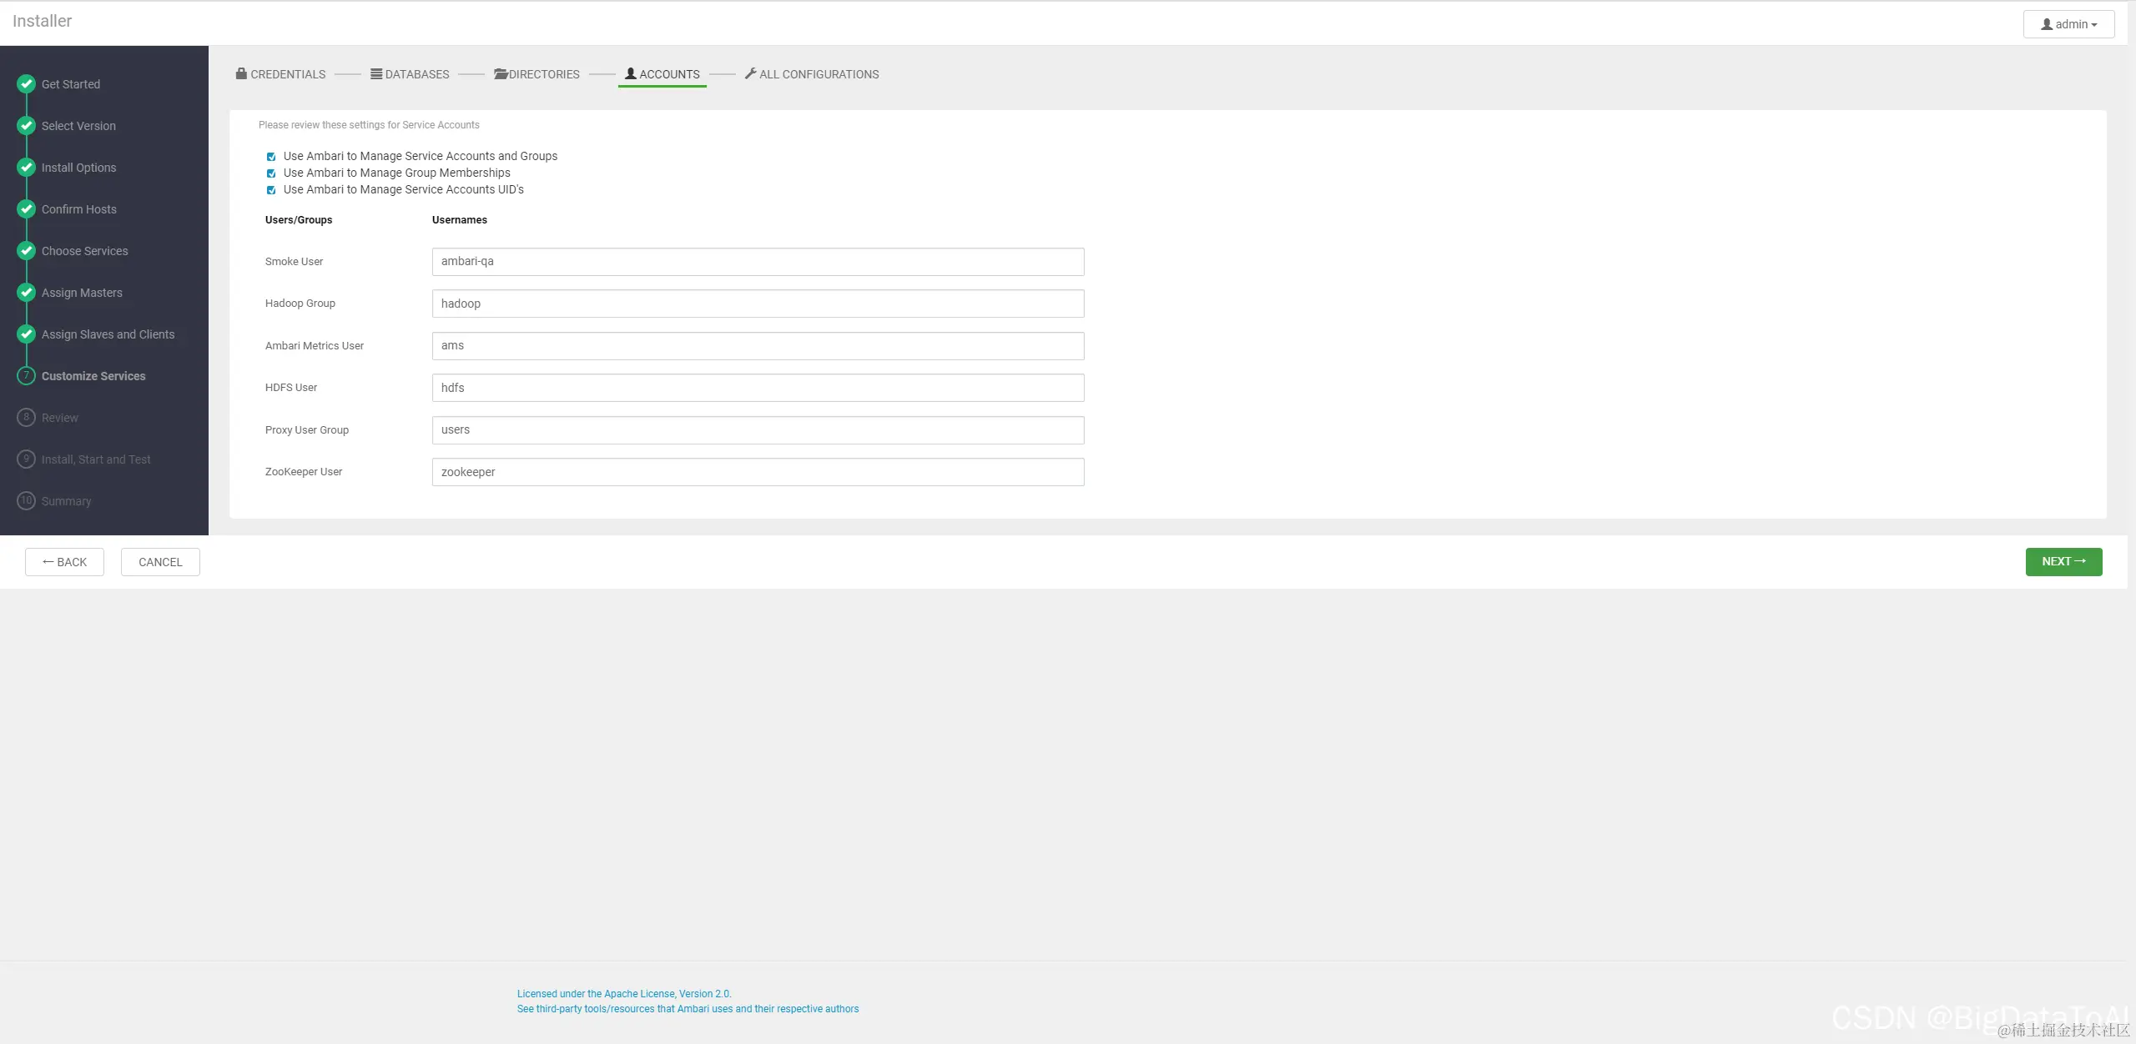Click the Cancel button
The image size is (2136, 1044).
(160, 562)
